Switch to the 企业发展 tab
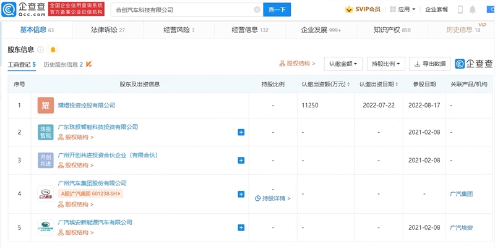The image size is (495, 249). 321,30
